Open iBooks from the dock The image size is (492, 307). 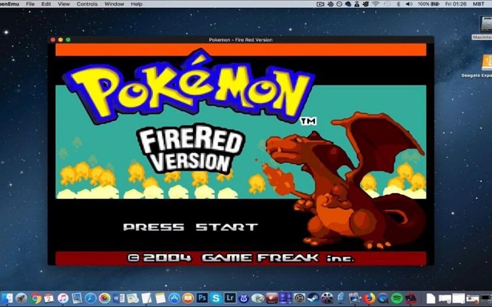coord(188,298)
